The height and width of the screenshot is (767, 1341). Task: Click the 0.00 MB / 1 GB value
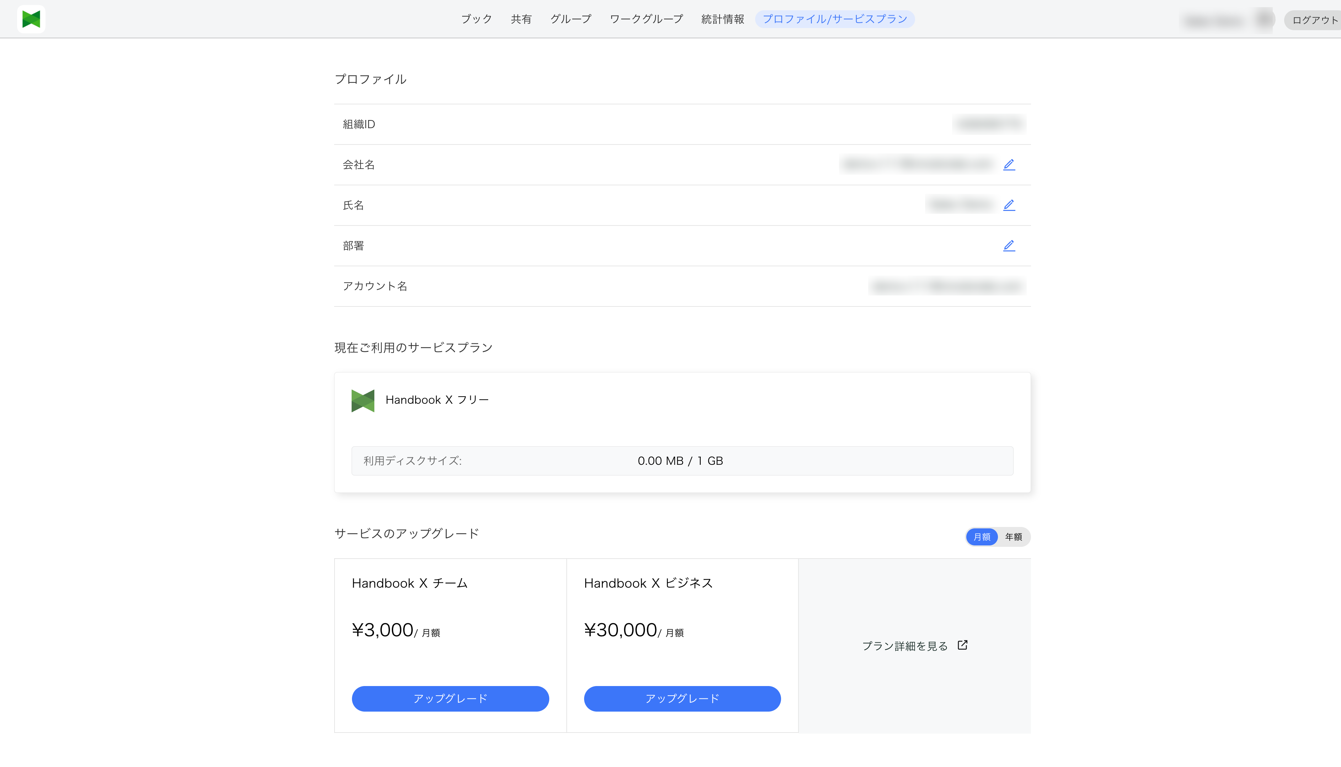680,461
